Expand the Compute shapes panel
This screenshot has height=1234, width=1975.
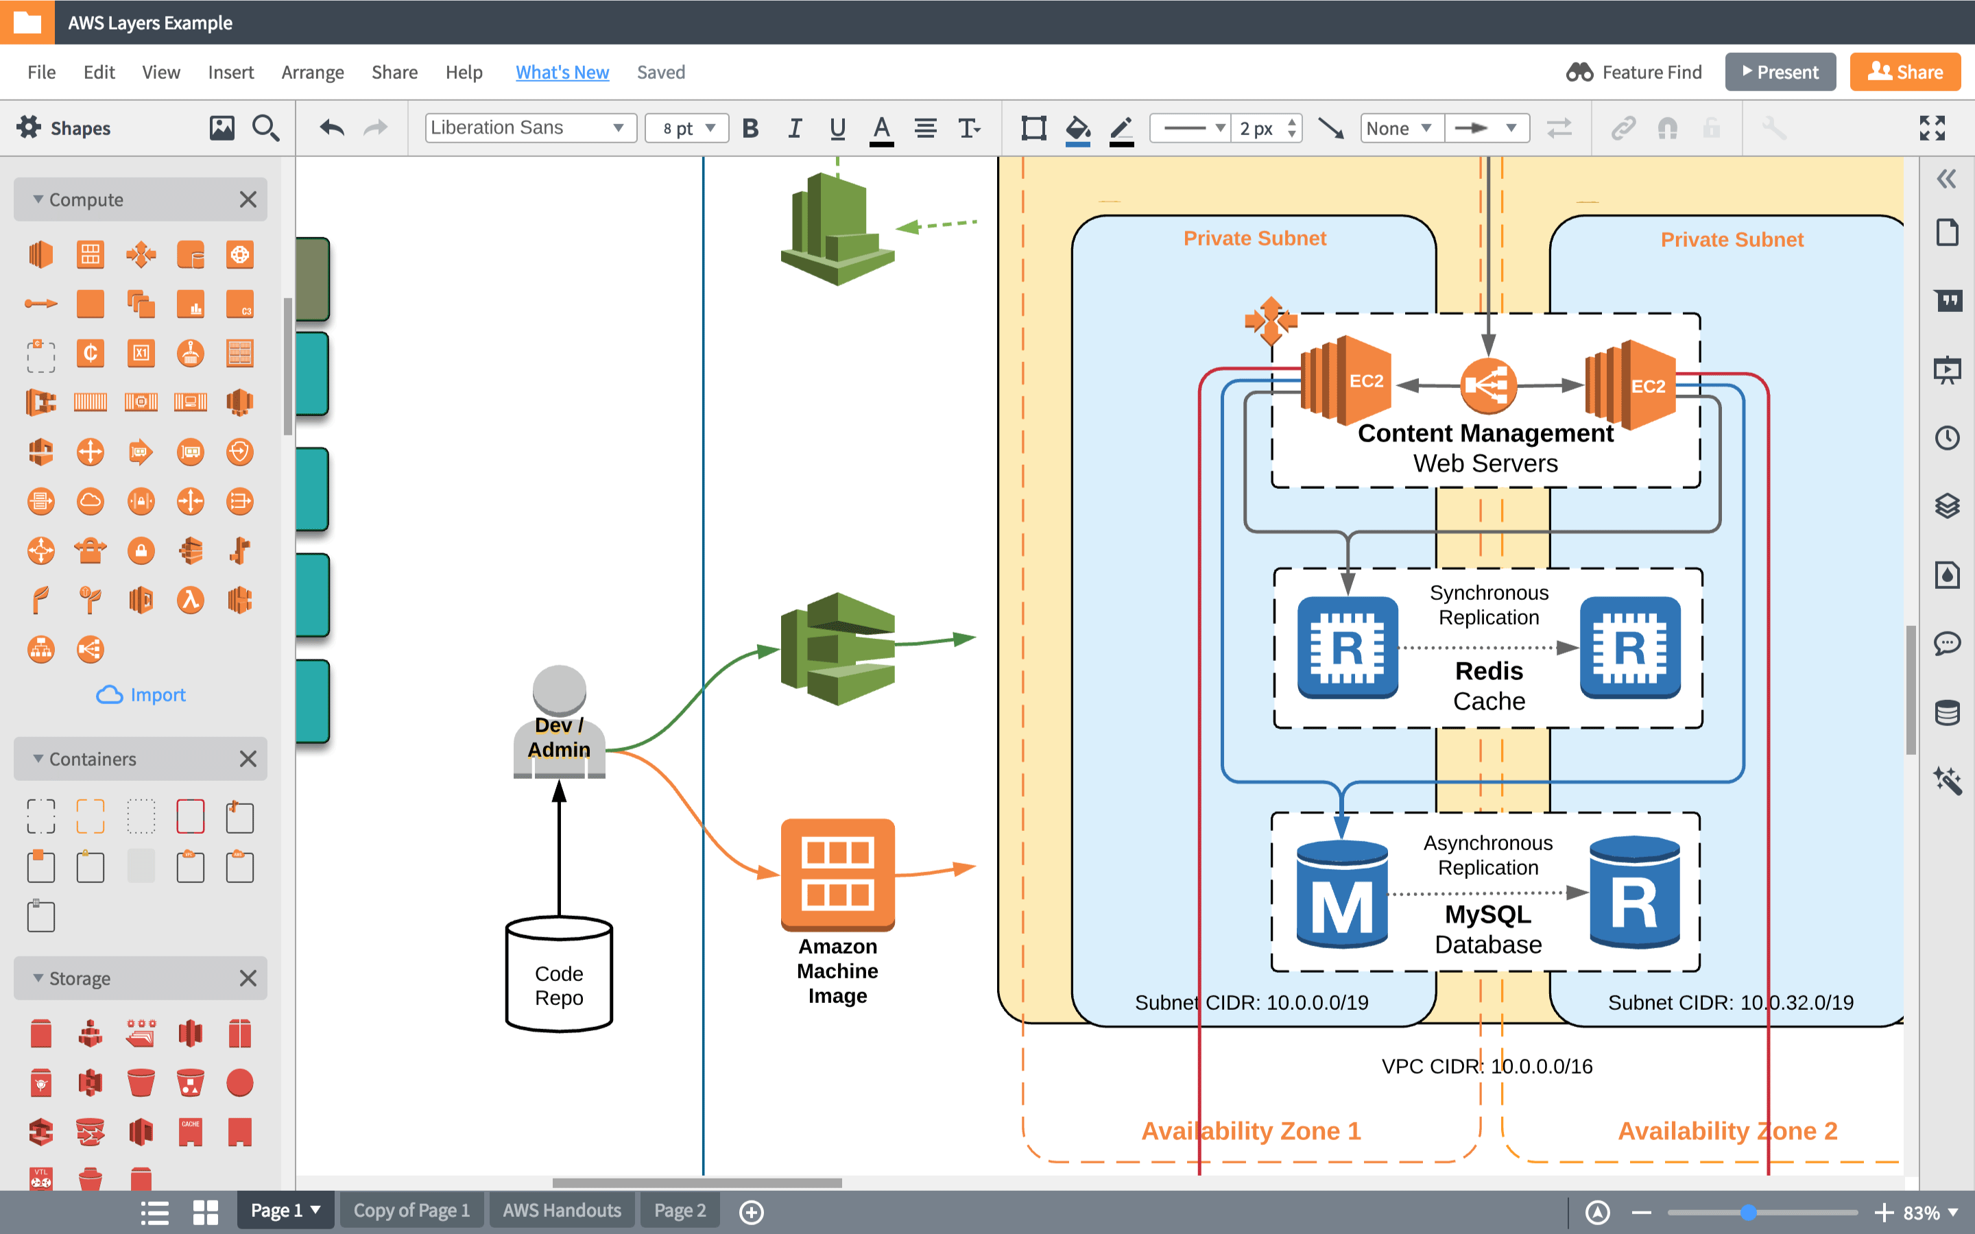(38, 197)
